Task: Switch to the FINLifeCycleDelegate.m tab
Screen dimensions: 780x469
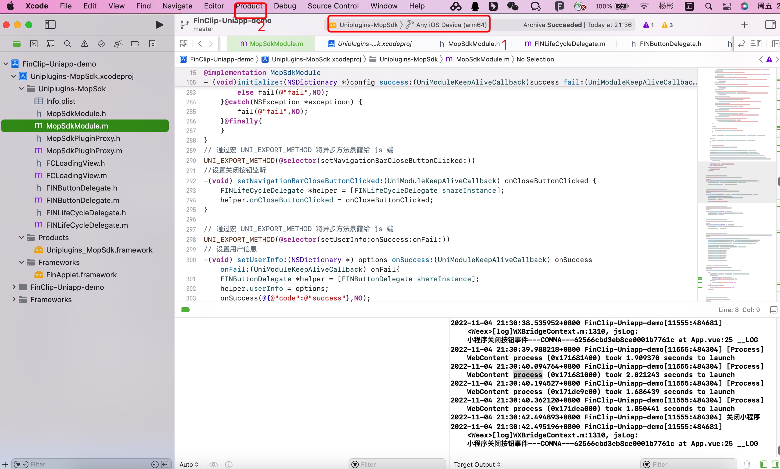Action: 565,44
